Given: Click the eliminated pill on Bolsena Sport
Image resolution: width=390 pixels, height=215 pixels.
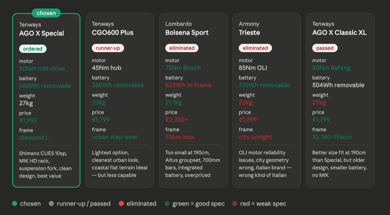Looking at the screenshot, I should 182,48.
